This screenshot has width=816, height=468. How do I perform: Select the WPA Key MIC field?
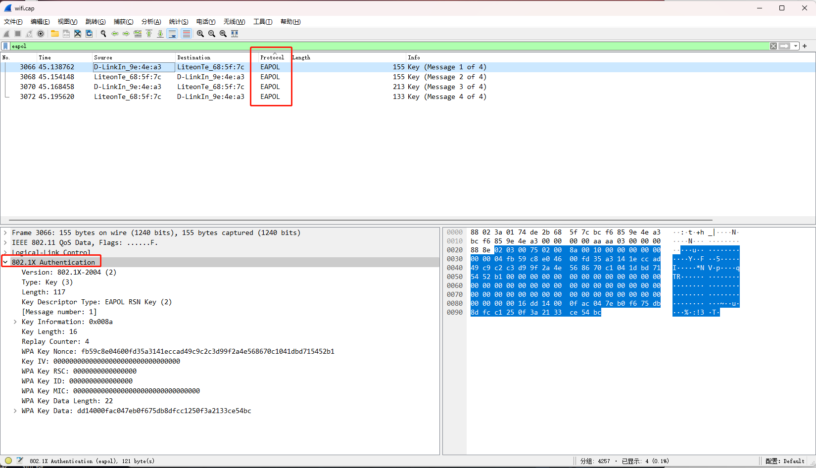click(111, 391)
